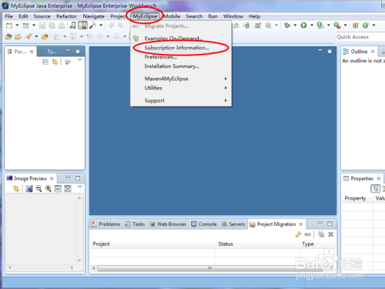Toggle Link with Editor in Package Explorer

[x=55, y=62]
